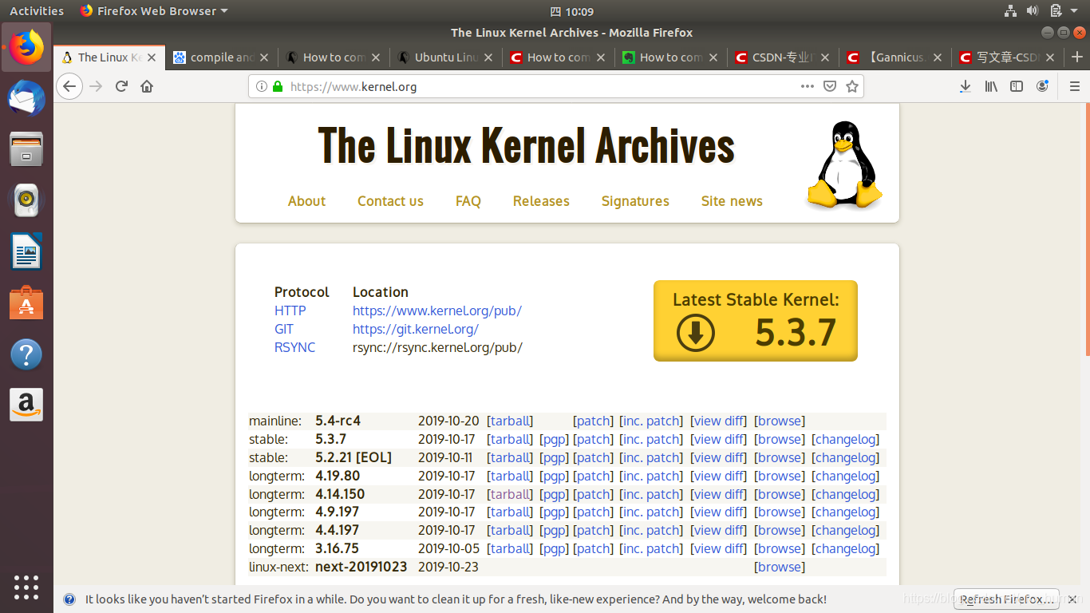Click the yellow download arrow for 5.3.7
Viewport: 1090px width, 613px height.
coord(695,333)
